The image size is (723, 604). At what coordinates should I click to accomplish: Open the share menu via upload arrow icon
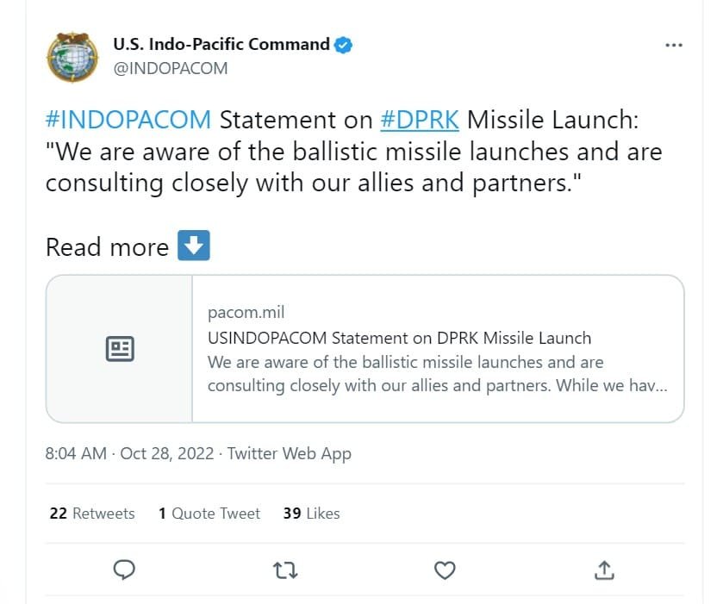click(603, 570)
